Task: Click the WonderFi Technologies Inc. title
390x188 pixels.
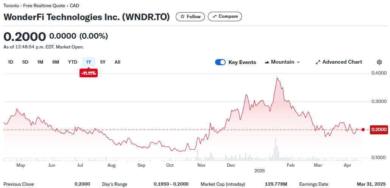Action: click(87, 17)
